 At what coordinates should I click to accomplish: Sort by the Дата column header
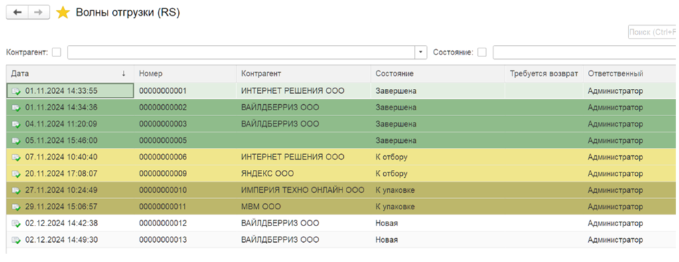click(x=70, y=74)
